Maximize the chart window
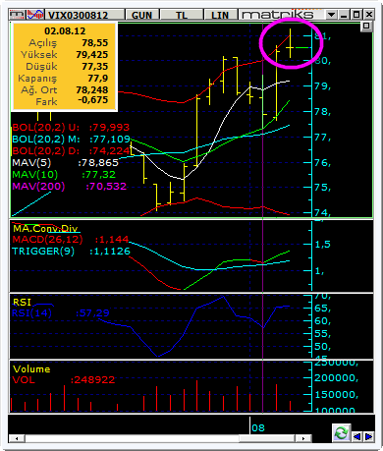This screenshot has height=451, width=383. pyautogui.click(x=356, y=15)
